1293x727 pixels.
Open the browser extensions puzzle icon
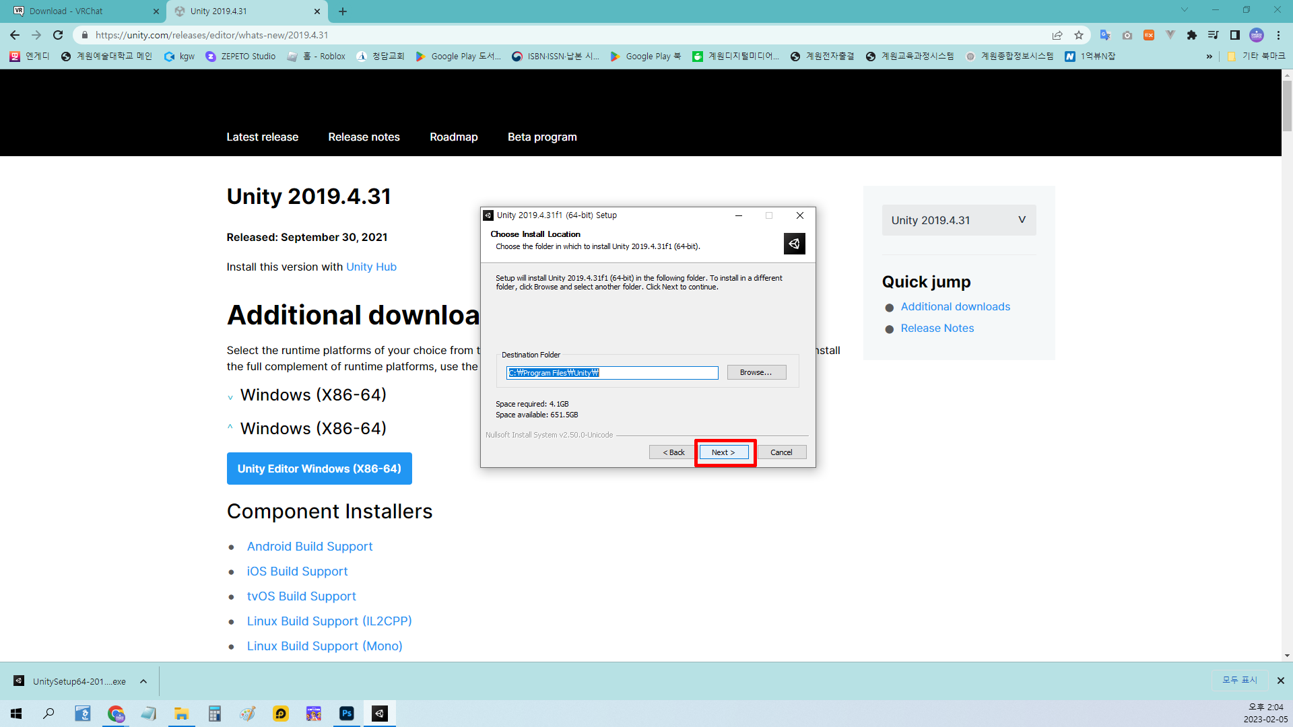click(1192, 35)
